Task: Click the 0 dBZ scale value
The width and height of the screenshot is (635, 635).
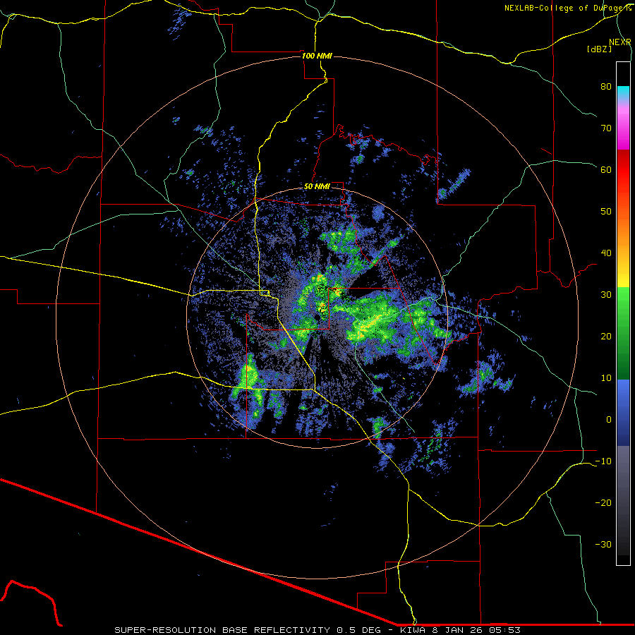Action: tap(609, 420)
